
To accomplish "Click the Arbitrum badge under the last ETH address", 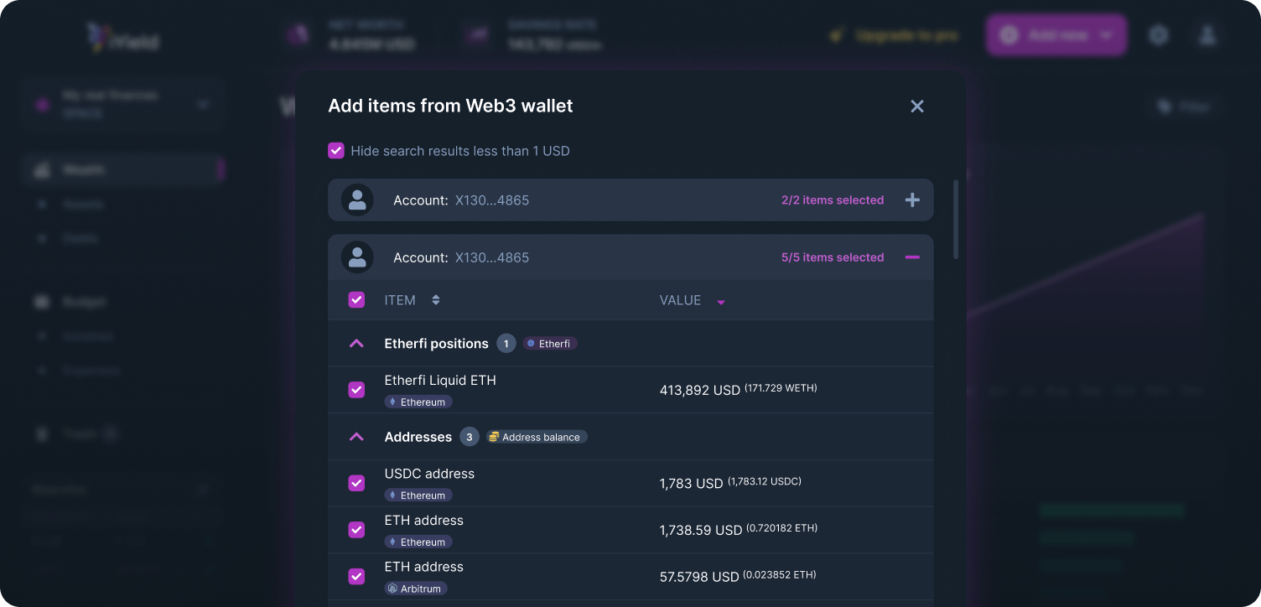I will (415, 588).
